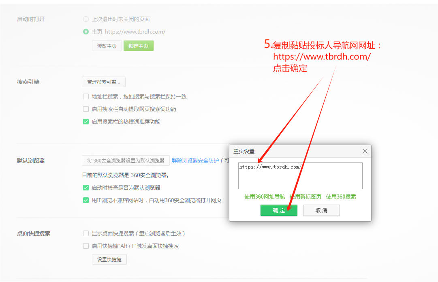
Task: Enable the Alt+T desktop quick search checkbox
Action: coord(86,246)
